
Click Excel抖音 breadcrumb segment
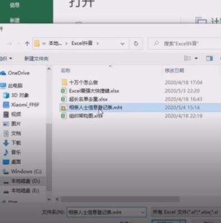pyautogui.click(x=82, y=43)
